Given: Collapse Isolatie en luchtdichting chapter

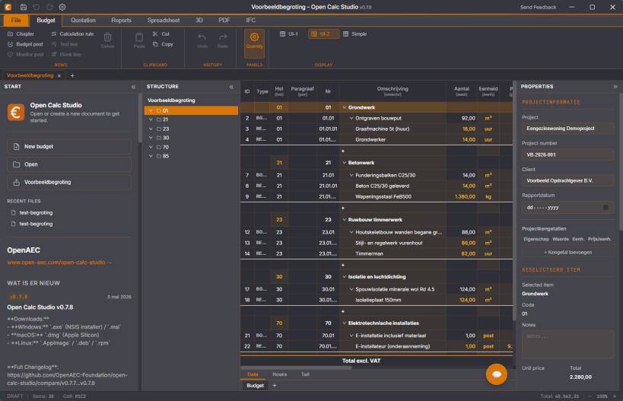Looking at the screenshot, I should (345, 277).
